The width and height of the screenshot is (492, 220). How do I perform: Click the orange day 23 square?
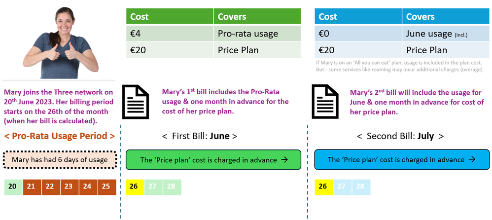(x=70, y=187)
